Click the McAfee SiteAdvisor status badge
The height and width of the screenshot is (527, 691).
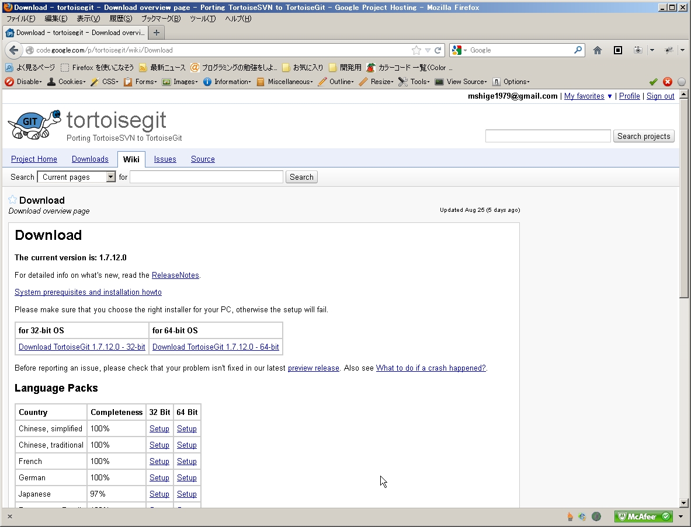click(x=644, y=516)
